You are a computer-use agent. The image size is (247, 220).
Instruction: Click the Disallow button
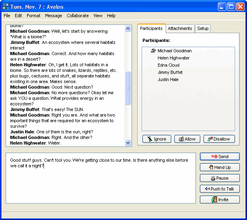click(219, 139)
